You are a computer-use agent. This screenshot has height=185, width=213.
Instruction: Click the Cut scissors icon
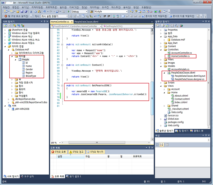point(31,11)
